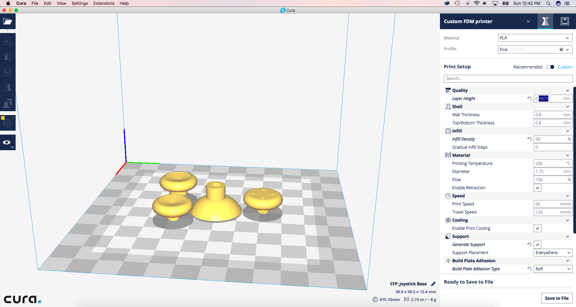Click the CFP_Joystick Base job name
The image size is (576, 307).
pos(408,284)
